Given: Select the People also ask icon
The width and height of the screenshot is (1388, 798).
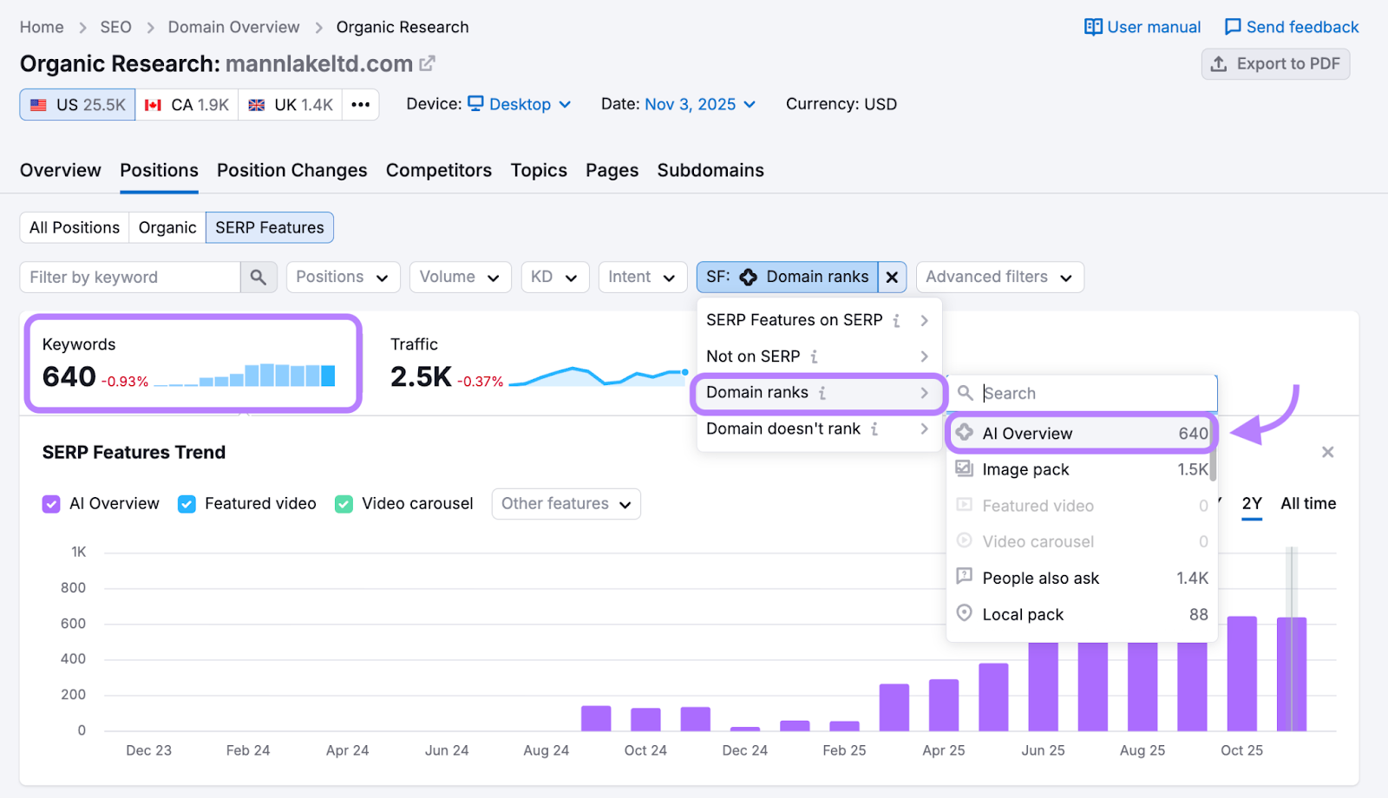Looking at the screenshot, I should (x=964, y=577).
